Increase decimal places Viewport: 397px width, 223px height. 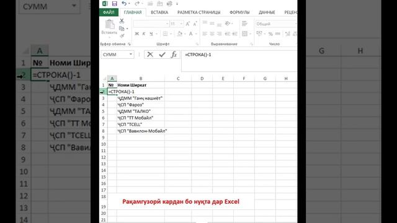pos(288,33)
